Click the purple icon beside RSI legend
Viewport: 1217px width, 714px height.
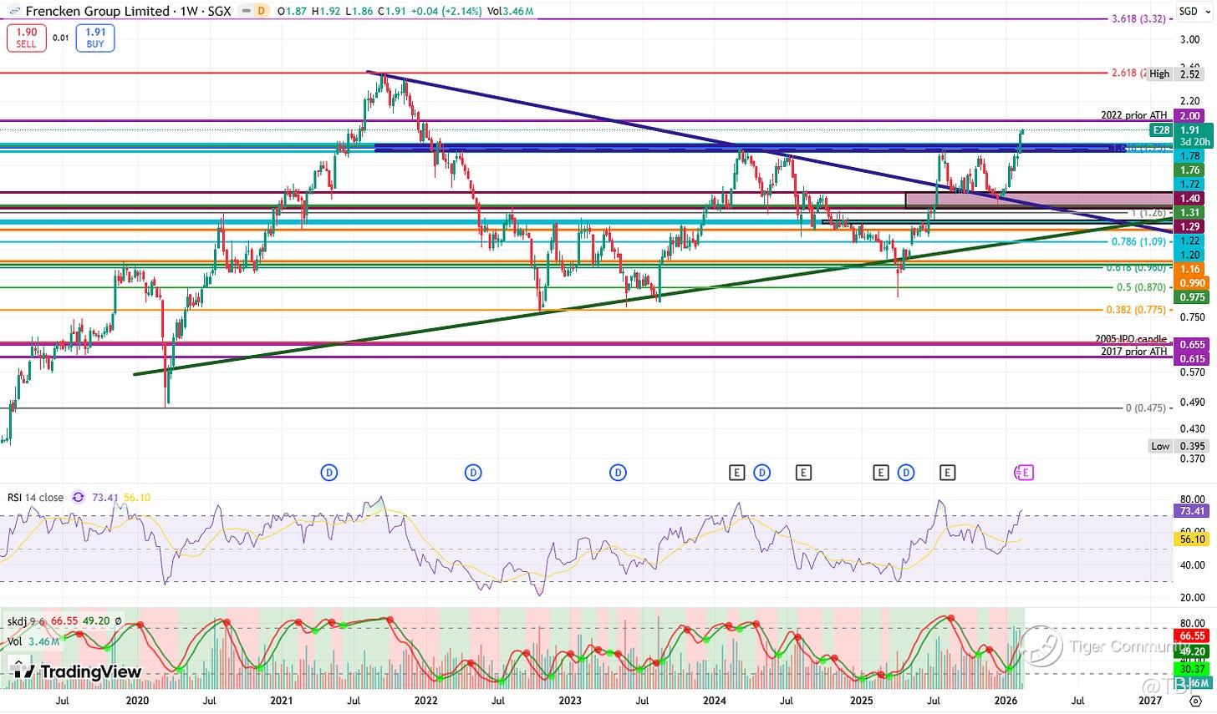tap(78, 497)
